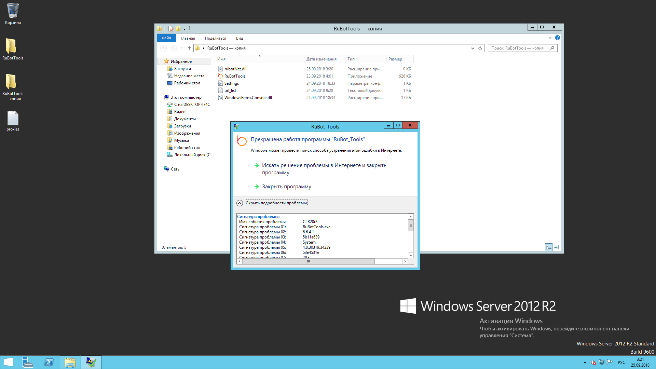Open PowerShell from the taskbar

pos(49,362)
